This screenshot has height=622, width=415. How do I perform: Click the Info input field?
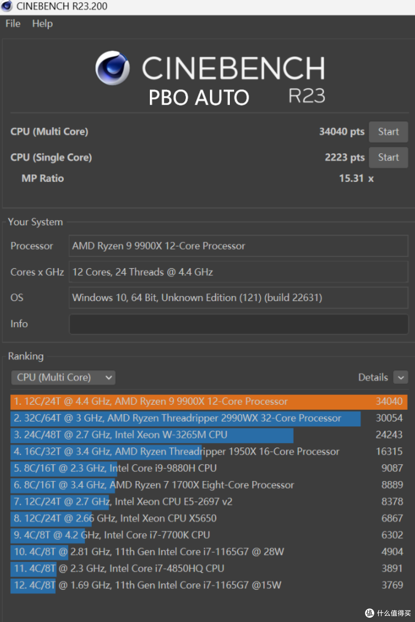[238, 324]
